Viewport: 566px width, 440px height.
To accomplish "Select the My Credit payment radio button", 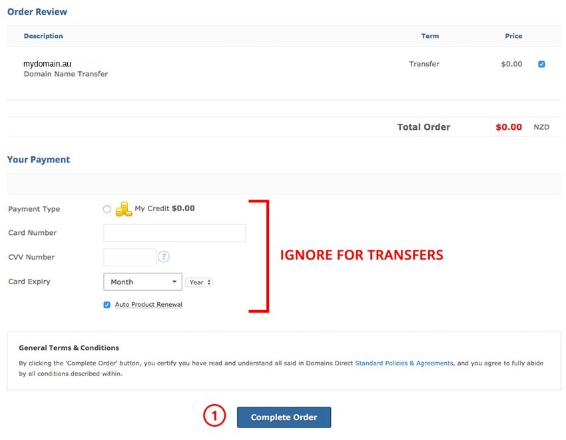I will point(107,209).
